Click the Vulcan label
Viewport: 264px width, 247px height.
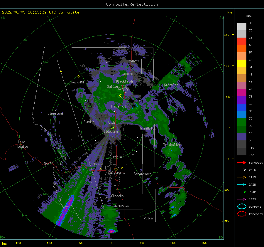coord(149,218)
